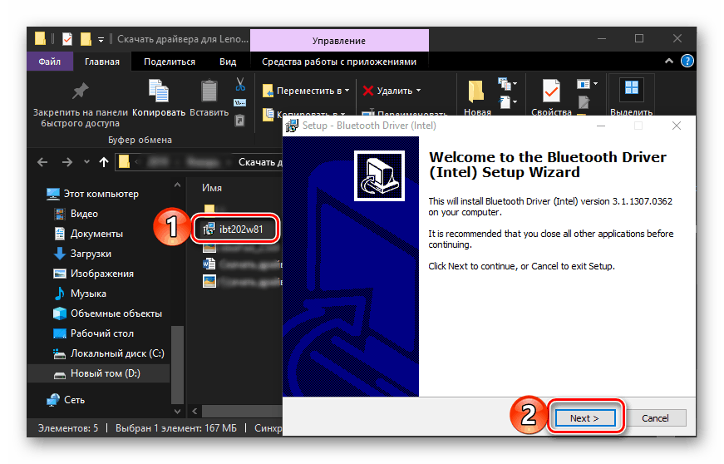Click the Edit file icon under Open dropdown

pos(584,102)
